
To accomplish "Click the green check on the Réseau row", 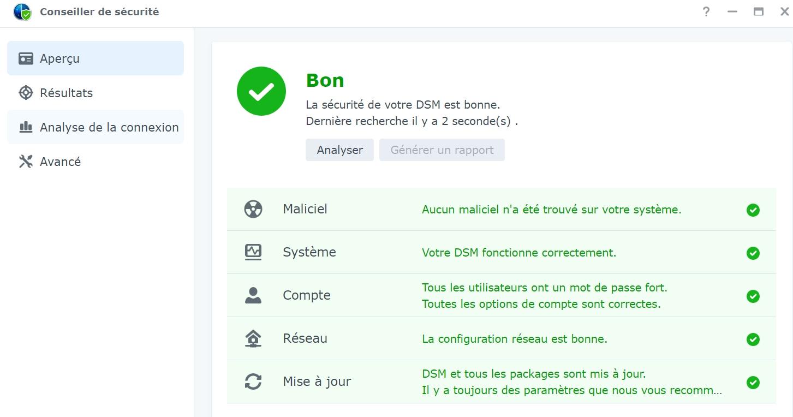I will (x=753, y=339).
